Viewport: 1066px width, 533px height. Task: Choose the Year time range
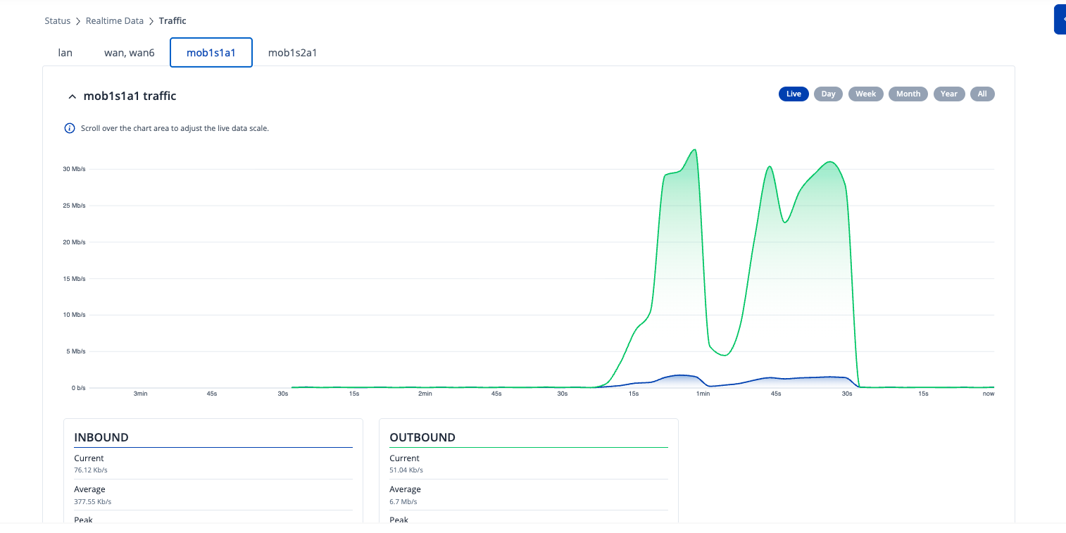pos(949,94)
